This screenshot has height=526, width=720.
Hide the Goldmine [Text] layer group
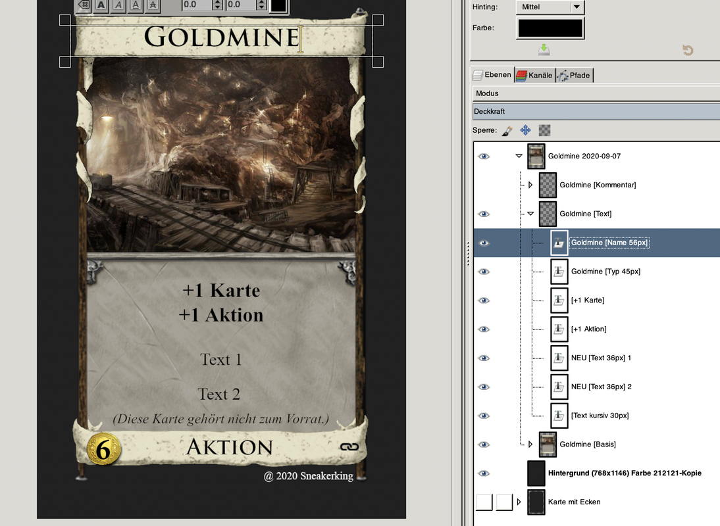(484, 214)
